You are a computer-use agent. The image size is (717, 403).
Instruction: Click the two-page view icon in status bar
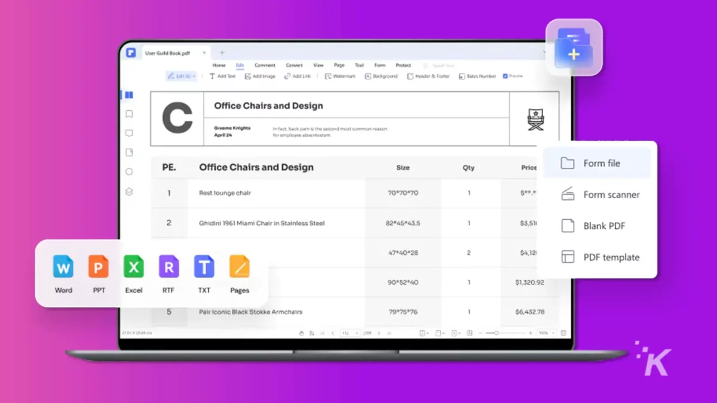[x=470, y=333]
